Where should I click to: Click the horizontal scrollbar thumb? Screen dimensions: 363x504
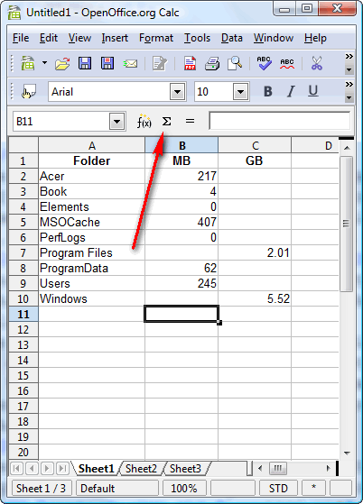click(277, 468)
